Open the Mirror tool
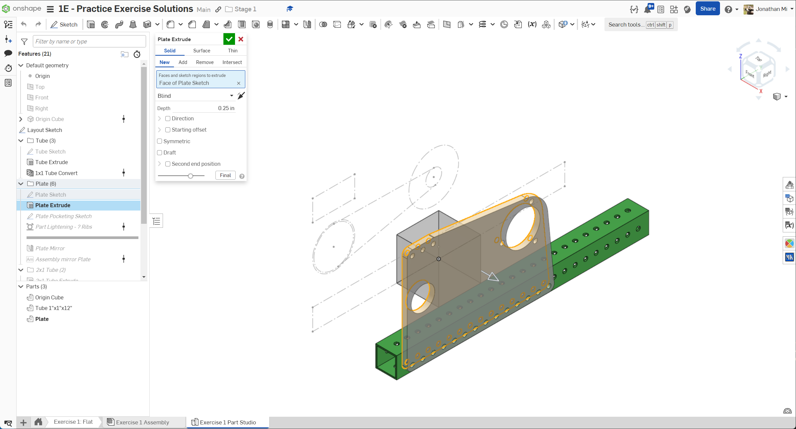 pos(307,25)
